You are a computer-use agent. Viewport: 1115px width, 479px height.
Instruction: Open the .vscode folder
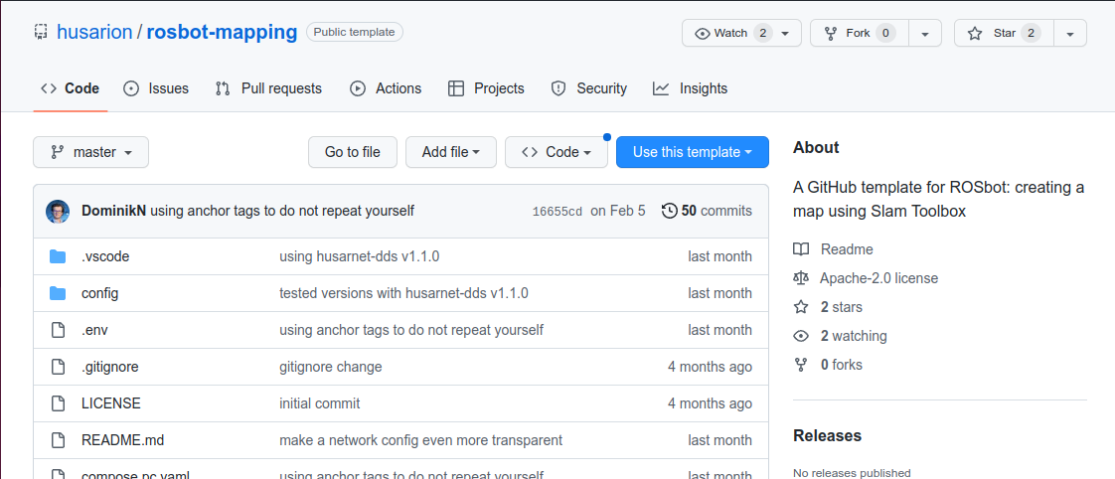point(105,256)
